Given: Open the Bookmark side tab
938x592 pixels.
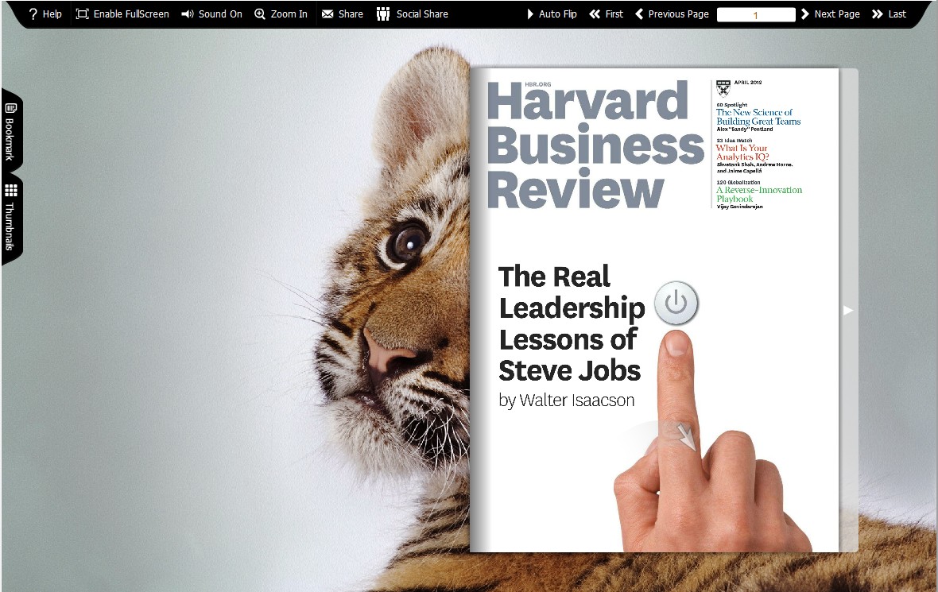Looking at the screenshot, I should (x=11, y=132).
